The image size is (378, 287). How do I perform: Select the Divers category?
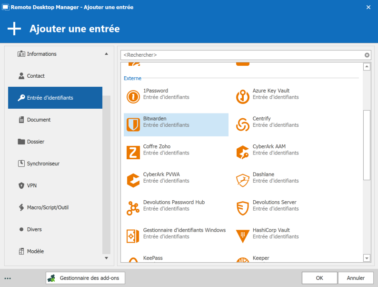pyautogui.click(x=55, y=229)
